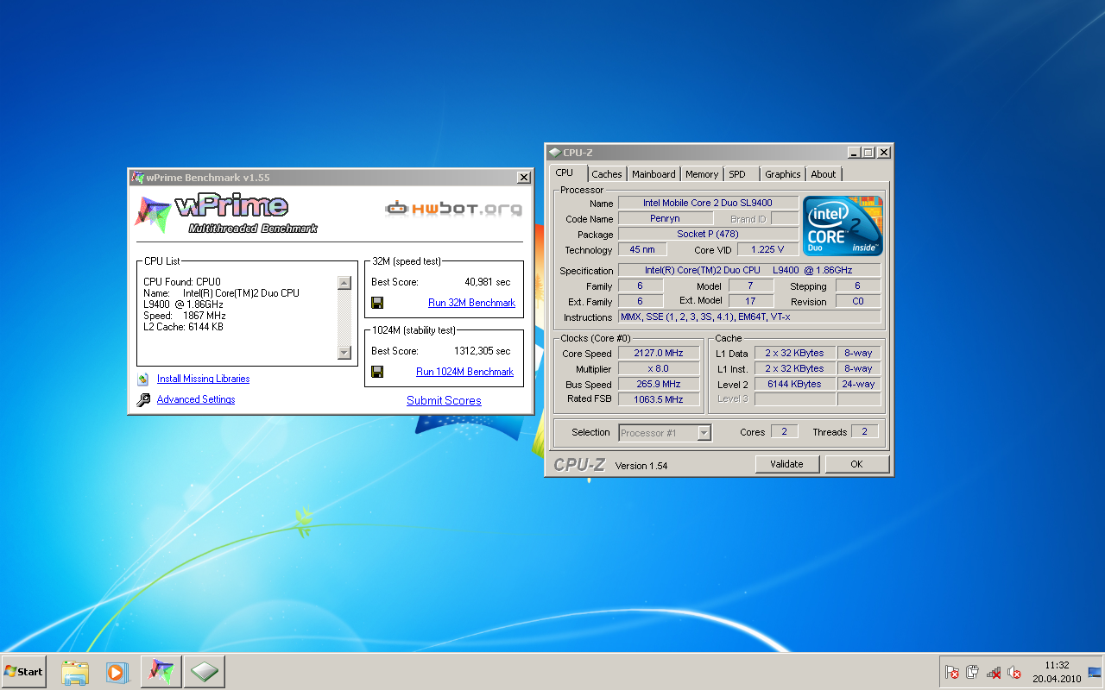Click the CPU List scrollbar track
The width and height of the screenshot is (1105, 690).
(x=344, y=317)
